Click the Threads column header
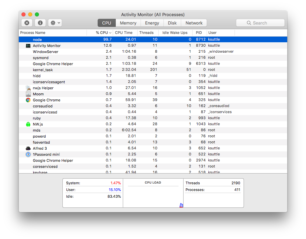Viewport: 306px width, 239px height. 145,33
